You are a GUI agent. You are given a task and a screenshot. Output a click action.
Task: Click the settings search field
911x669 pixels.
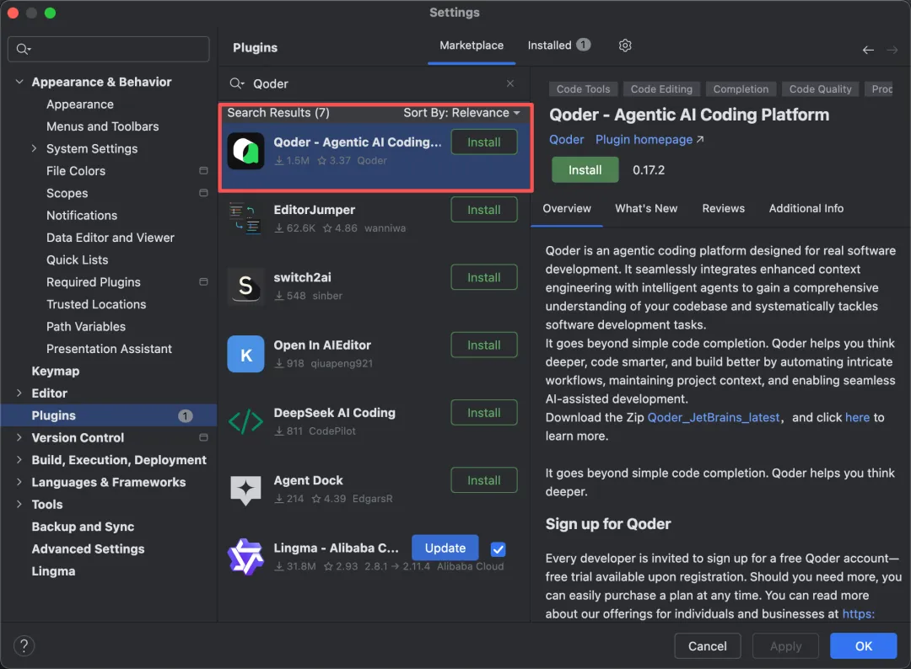tap(109, 49)
